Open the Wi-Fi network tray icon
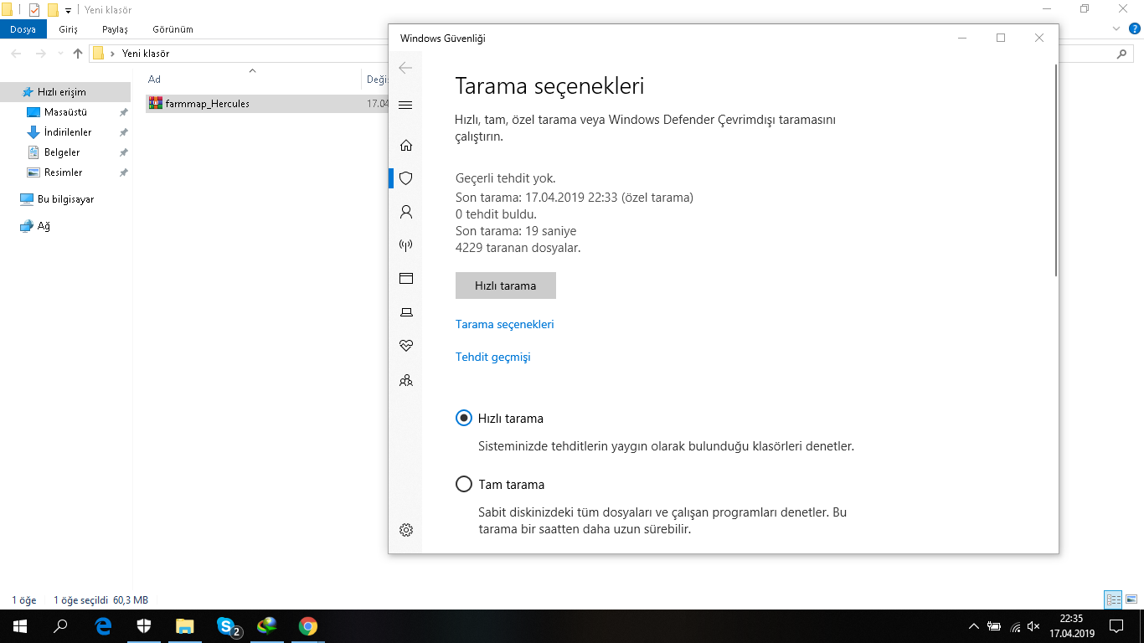The width and height of the screenshot is (1144, 643). coord(1015,626)
